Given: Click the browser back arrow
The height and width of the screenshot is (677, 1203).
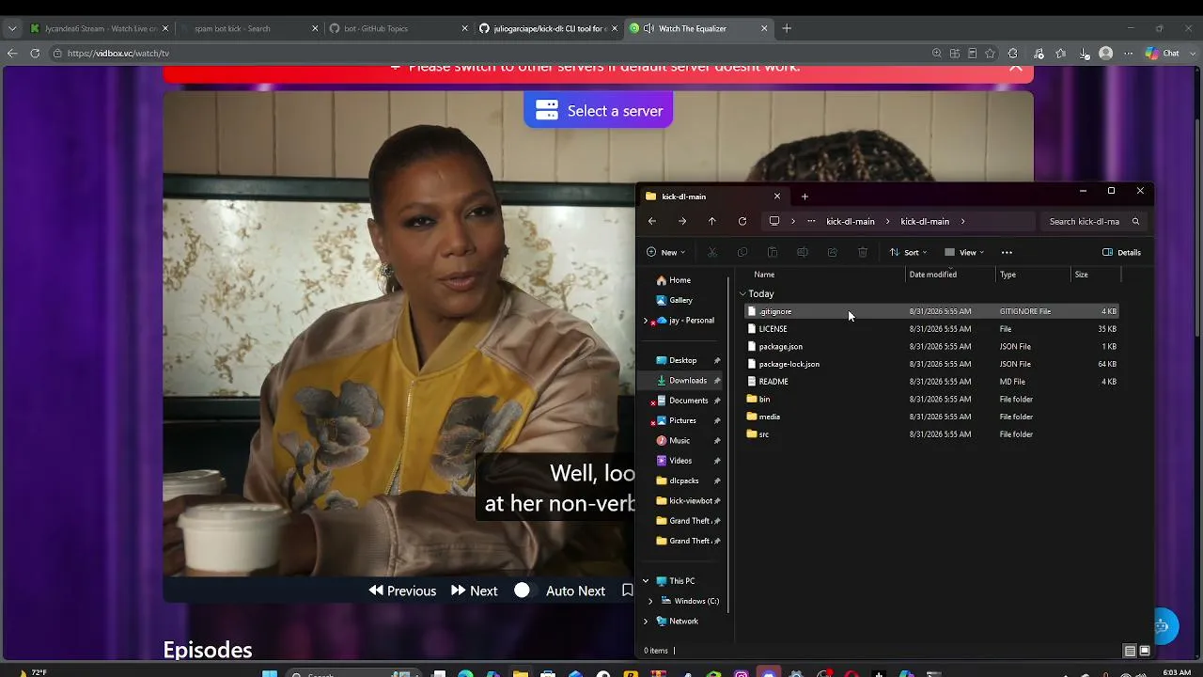Looking at the screenshot, I should tap(12, 54).
